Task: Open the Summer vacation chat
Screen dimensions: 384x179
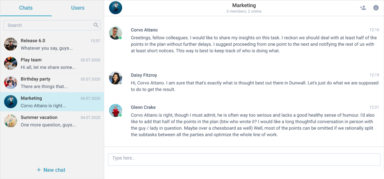Action: pyautogui.click(x=51, y=121)
